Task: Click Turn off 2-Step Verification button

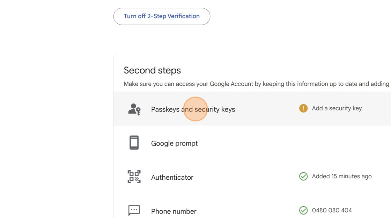Action: 162,16
